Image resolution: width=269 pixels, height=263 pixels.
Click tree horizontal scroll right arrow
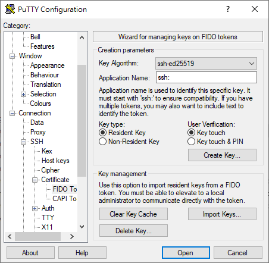(x=72, y=236)
